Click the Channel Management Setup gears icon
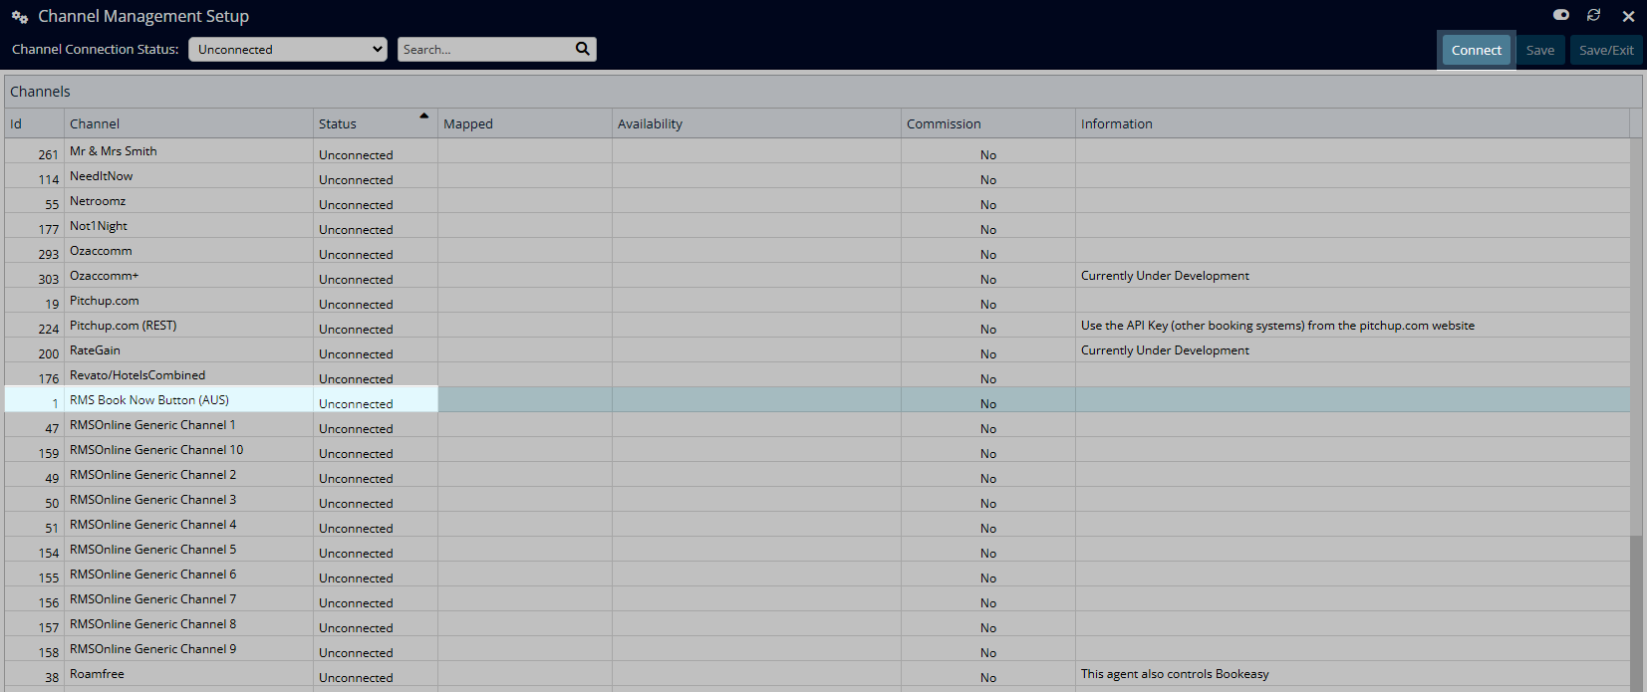Viewport: 1647px width, 692px height. (20, 17)
